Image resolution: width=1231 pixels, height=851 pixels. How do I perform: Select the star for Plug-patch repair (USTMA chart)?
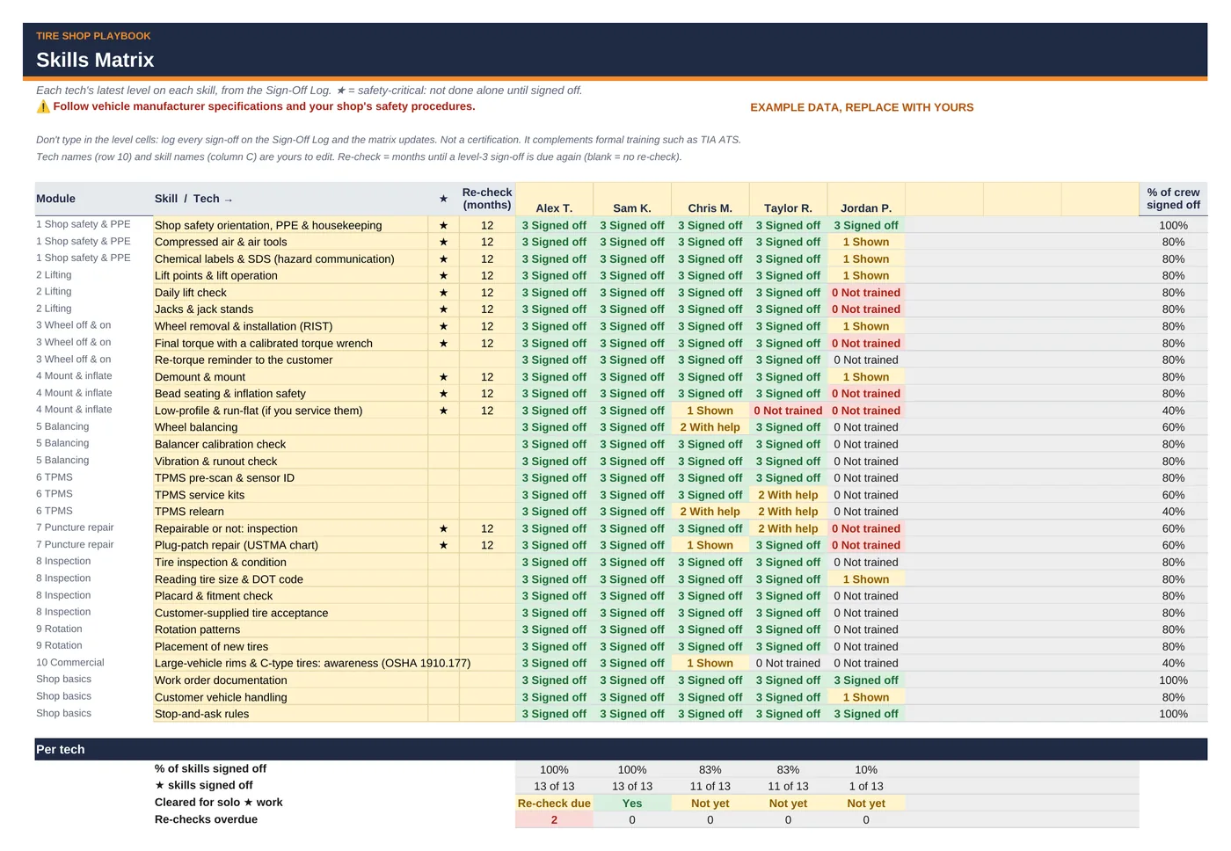pos(443,545)
